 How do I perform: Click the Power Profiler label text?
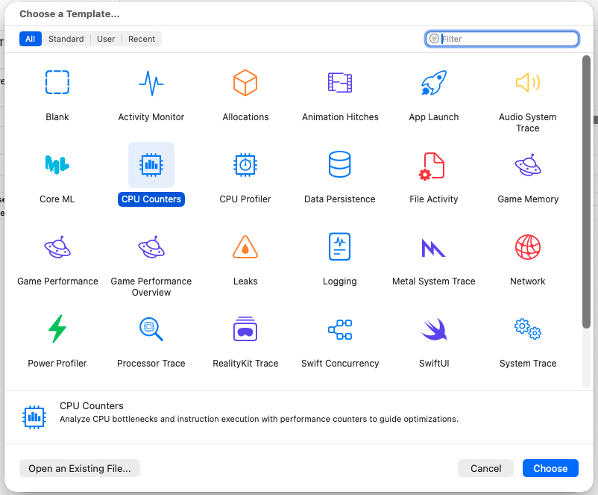(57, 364)
